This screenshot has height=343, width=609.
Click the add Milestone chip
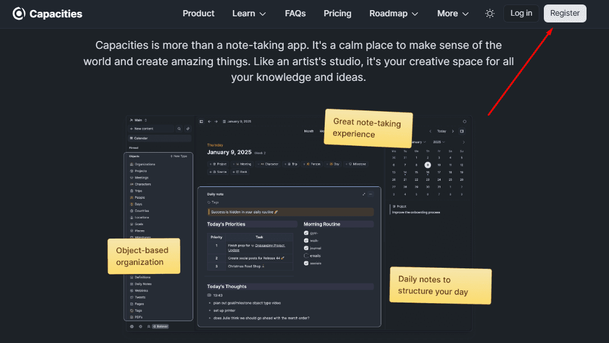[356, 164]
